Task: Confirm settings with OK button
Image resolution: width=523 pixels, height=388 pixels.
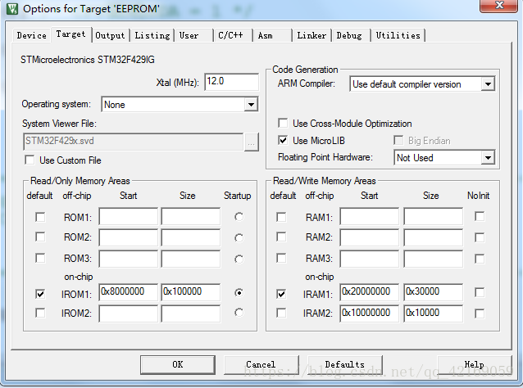Action: [x=178, y=365]
